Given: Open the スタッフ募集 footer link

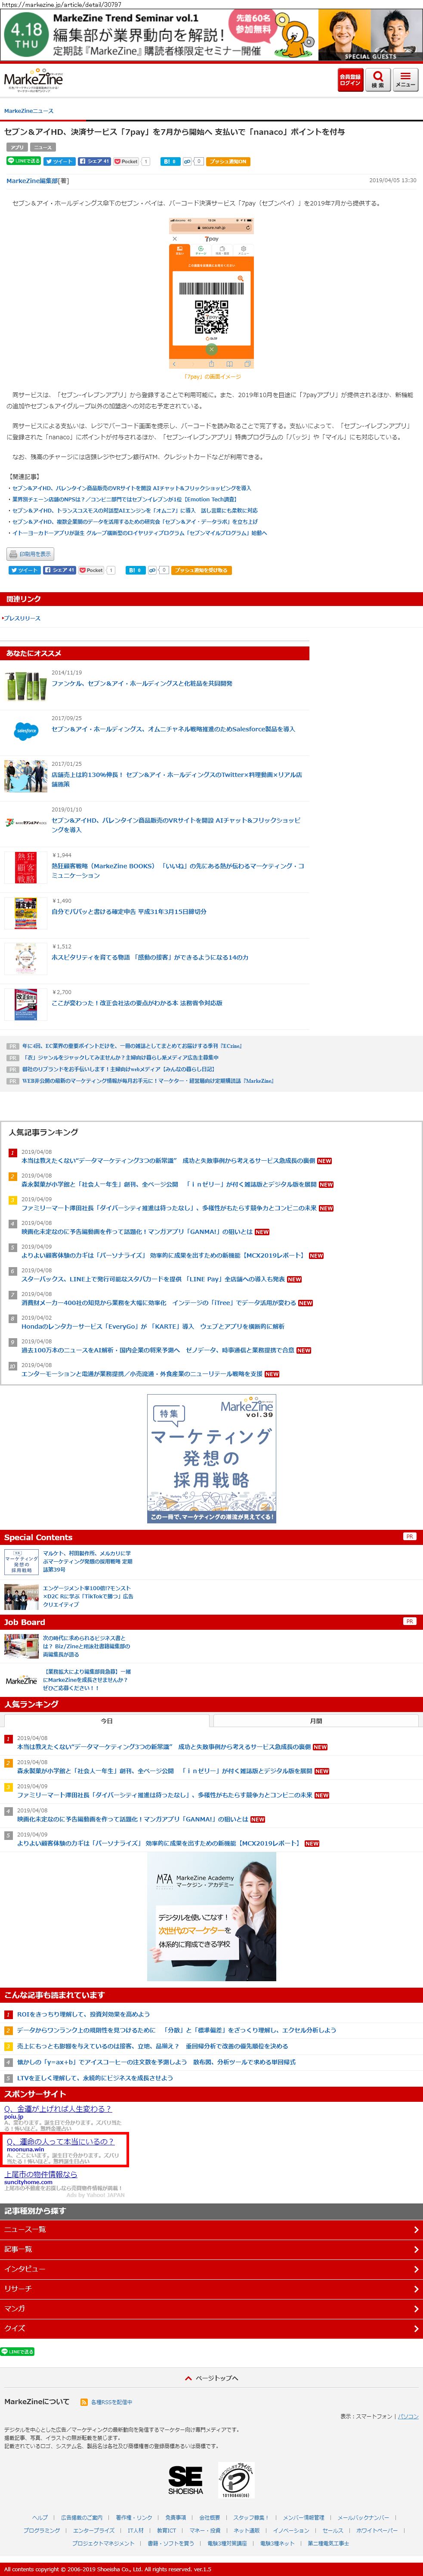Looking at the screenshot, I should 250,2517.
